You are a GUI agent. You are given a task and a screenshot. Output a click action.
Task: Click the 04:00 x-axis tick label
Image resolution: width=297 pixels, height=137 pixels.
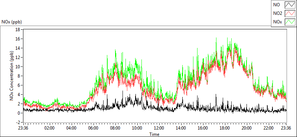tap(71, 128)
